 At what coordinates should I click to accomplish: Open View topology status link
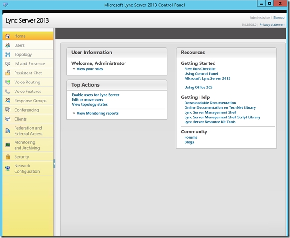pyautogui.click(x=90, y=104)
